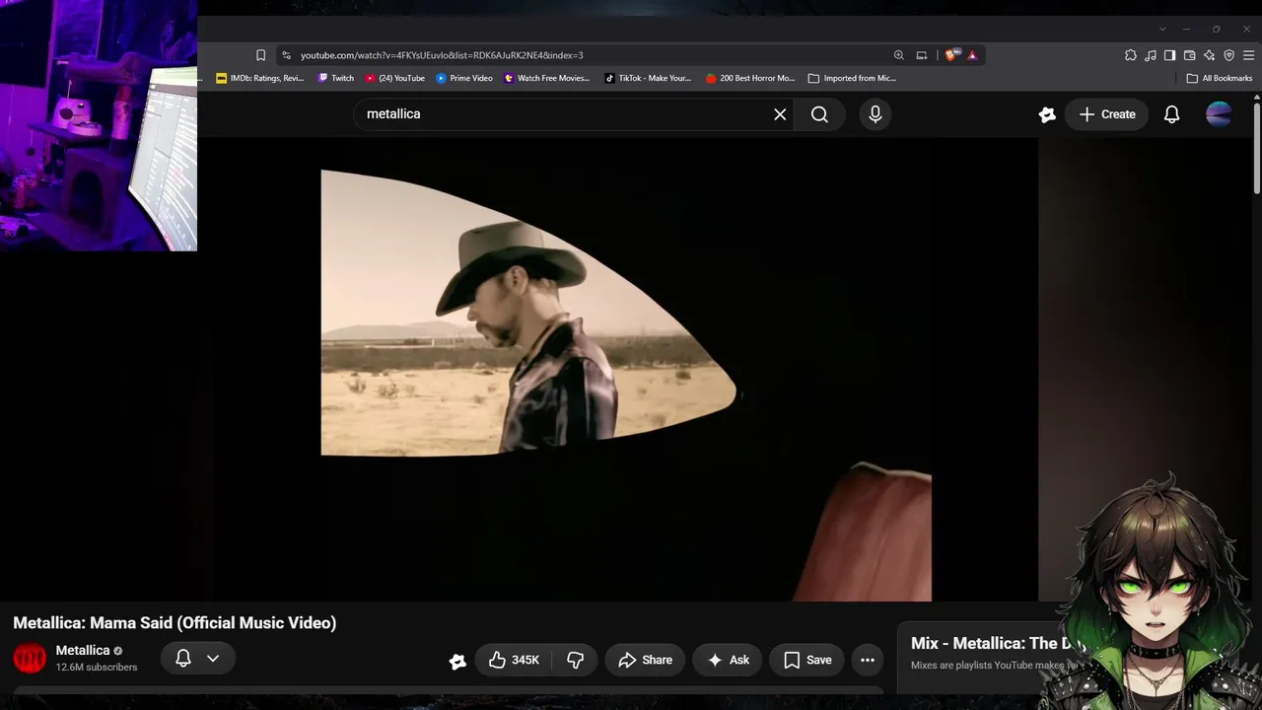Open the 200 Best Horror Movies bookmark
This screenshot has width=1262, height=710.
pyautogui.click(x=750, y=78)
